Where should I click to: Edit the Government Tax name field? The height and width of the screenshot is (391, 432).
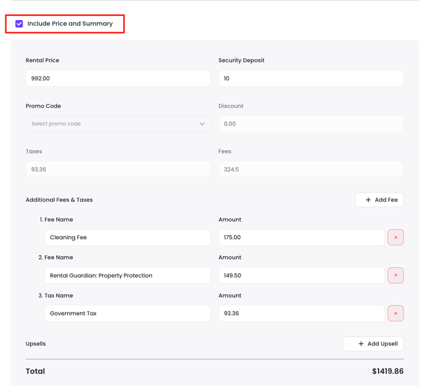pyautogui.click(x=127, y=314)
